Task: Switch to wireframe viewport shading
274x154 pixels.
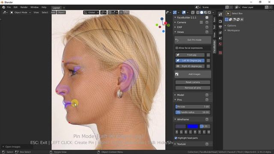Action: (x=198, y=12)
